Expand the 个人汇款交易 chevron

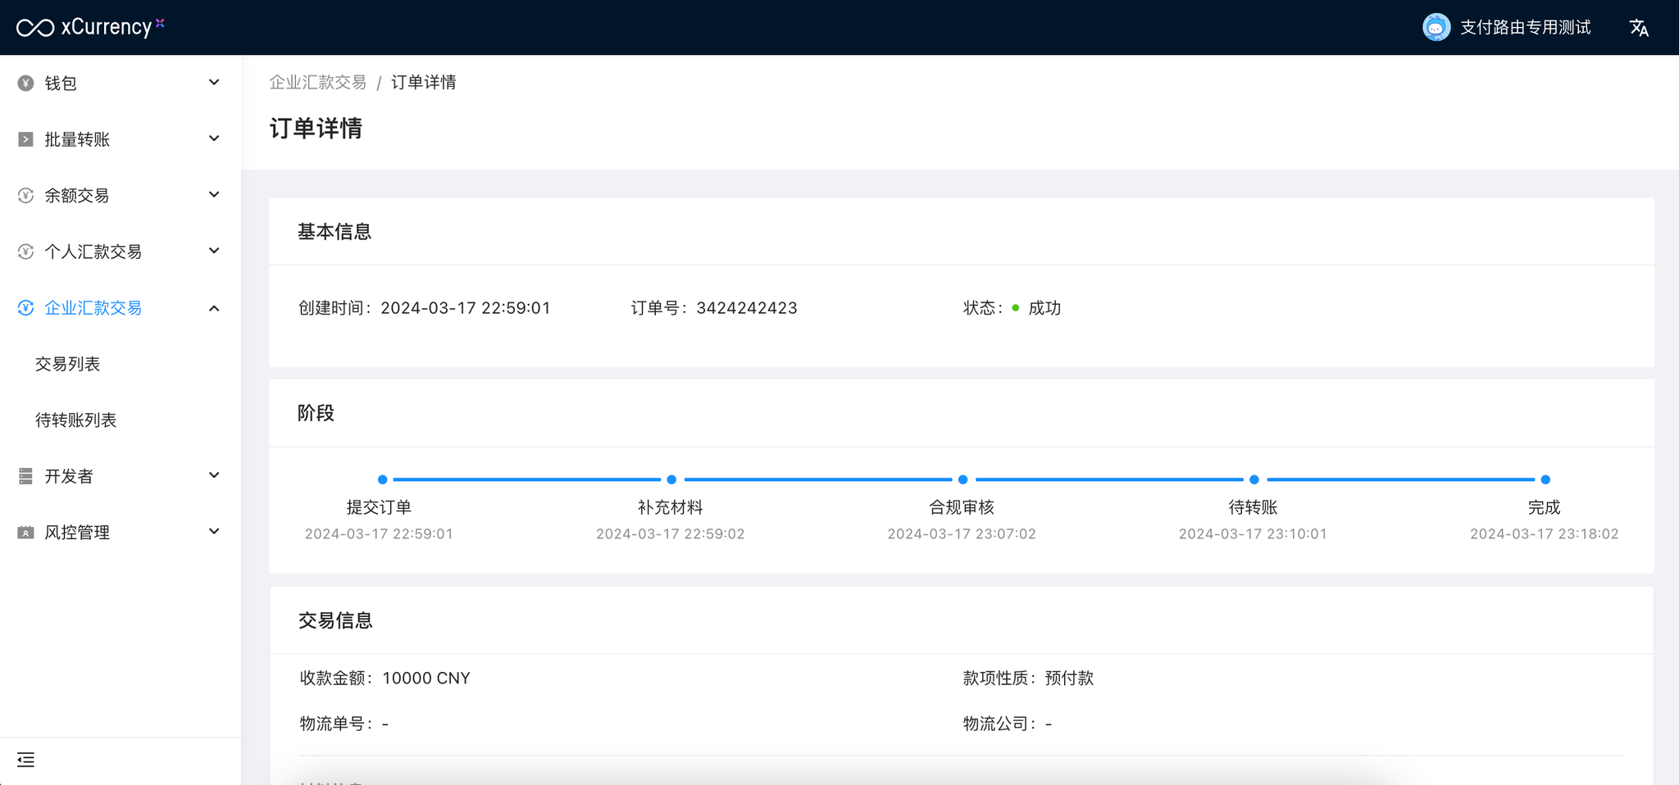(x=214, y=251)
